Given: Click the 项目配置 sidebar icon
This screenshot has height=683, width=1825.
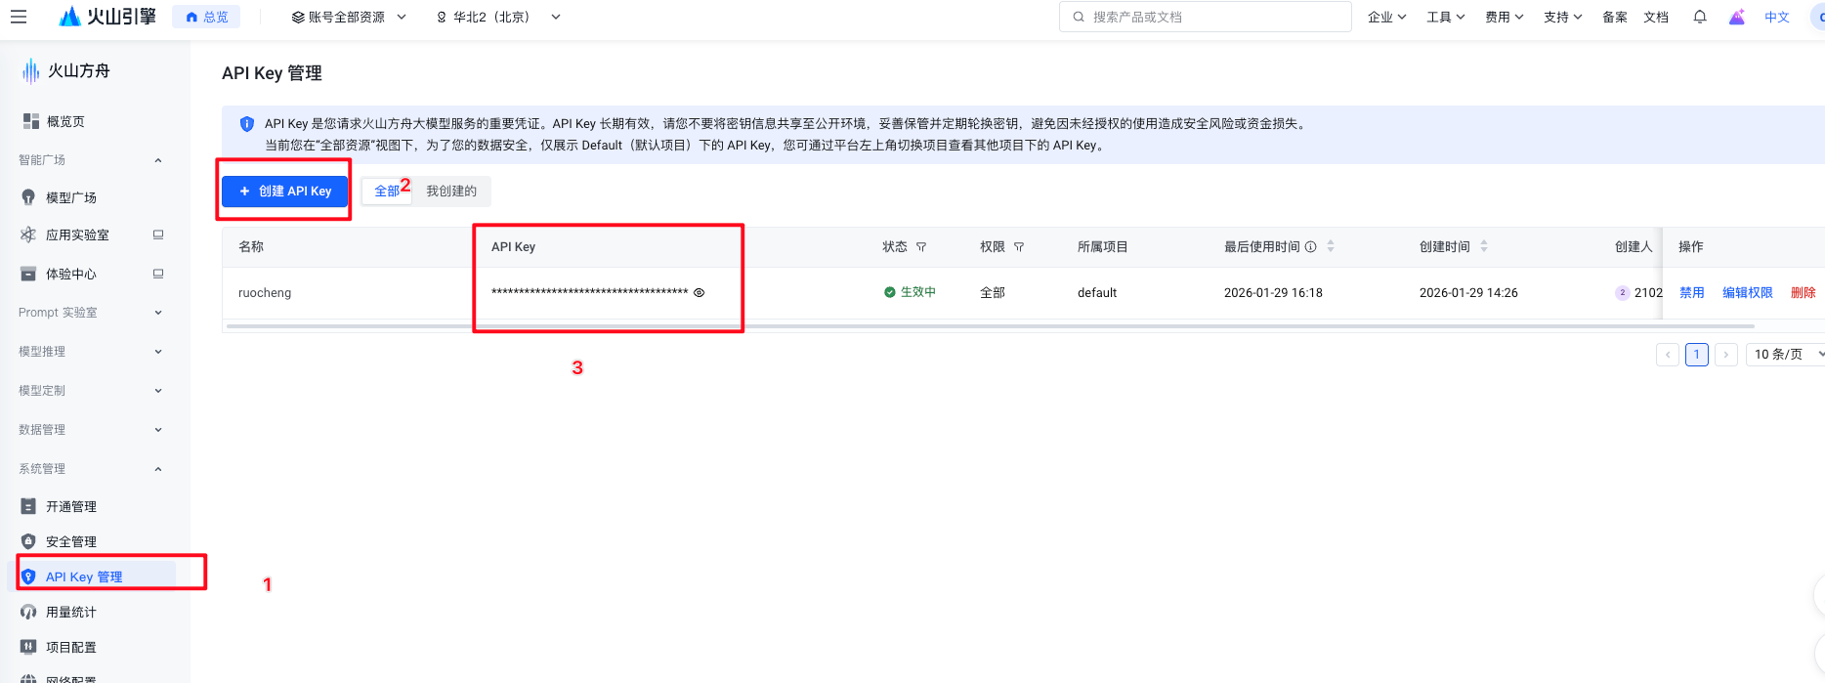Looking at the screenshot, I should (x=28, y=647).
